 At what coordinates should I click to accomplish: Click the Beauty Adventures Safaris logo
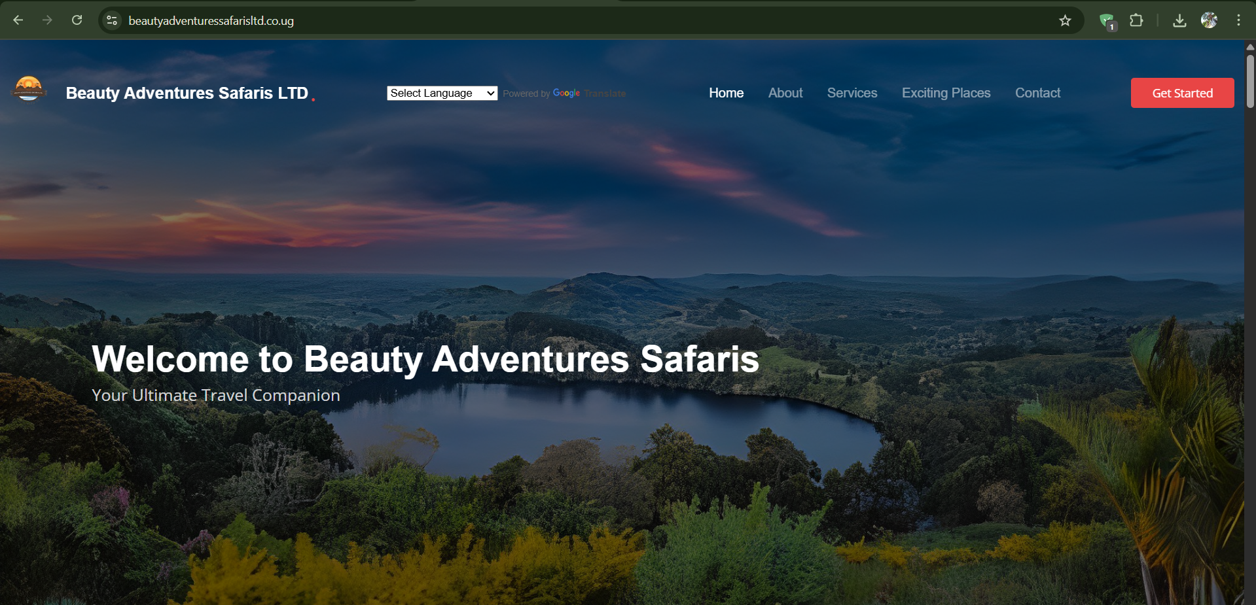click(x=29, y=88)
